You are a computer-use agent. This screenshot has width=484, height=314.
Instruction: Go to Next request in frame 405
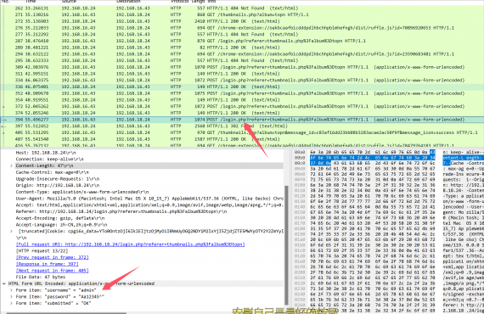[x=52, y=271]
